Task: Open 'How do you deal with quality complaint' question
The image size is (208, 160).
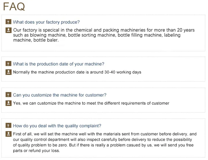Action: tap(57, 126)
